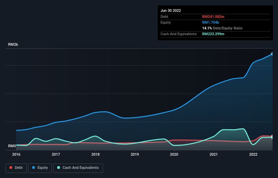Click the 2018 x-axis label
The height and width of the screenshot is (178, 278).
tap(95, 154)
